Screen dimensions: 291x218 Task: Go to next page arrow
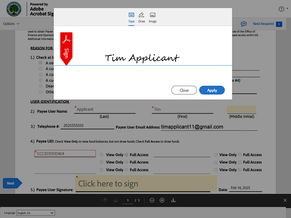pyautogui.click(x=115, y=200)
